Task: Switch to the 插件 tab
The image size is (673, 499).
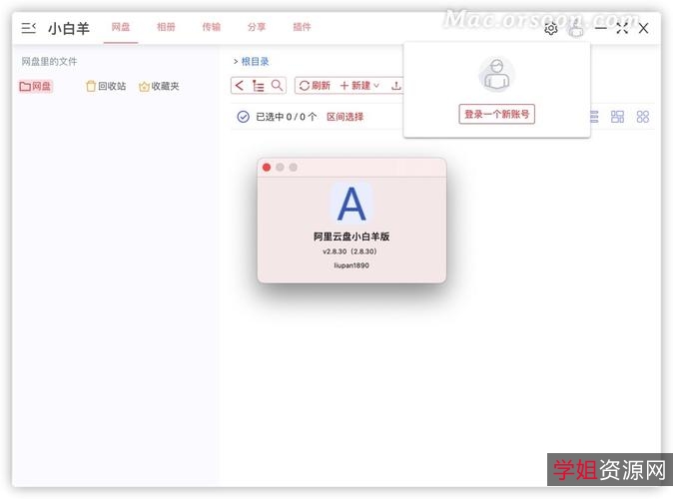Action: 302,27
